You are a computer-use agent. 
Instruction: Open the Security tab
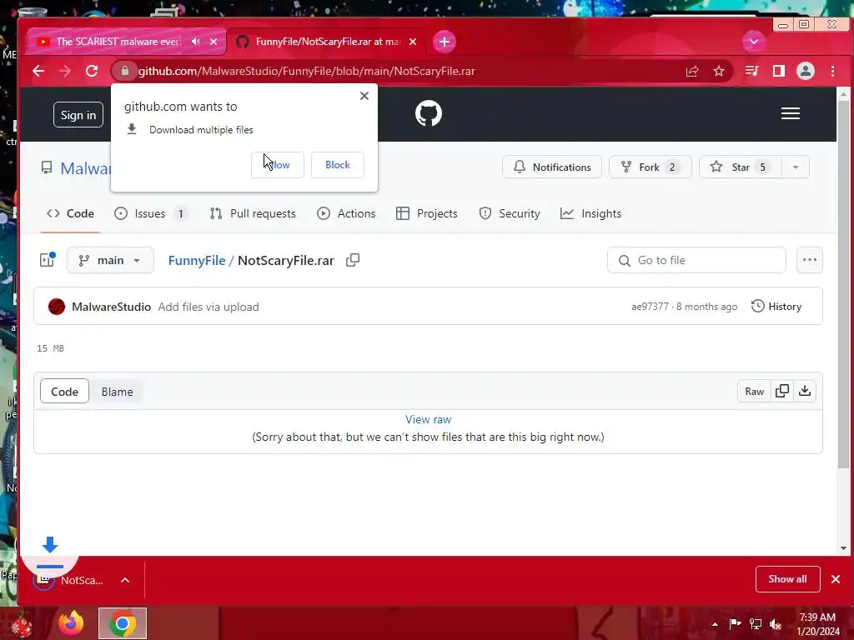pos(510,214)
